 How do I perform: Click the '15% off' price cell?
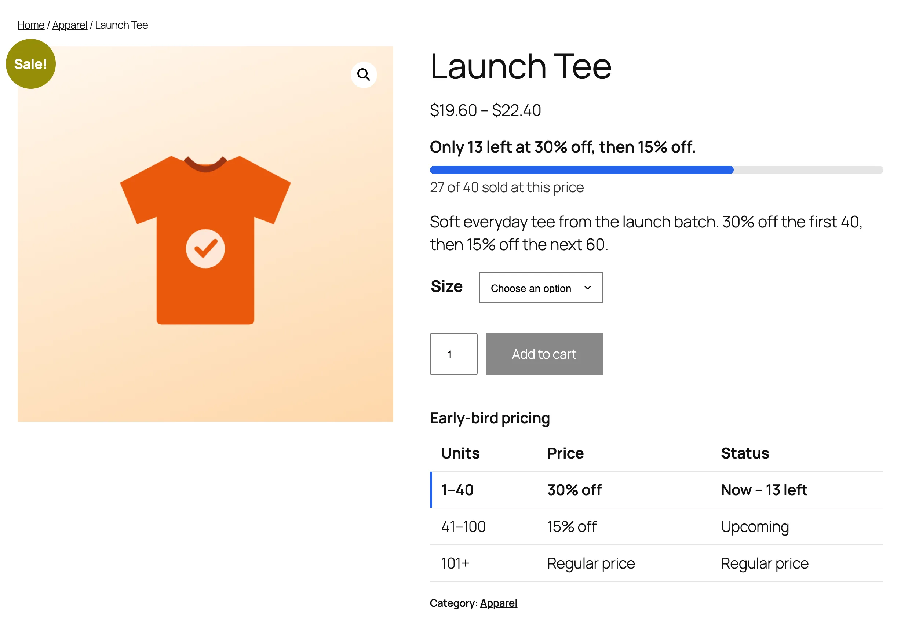pos(571,526)
